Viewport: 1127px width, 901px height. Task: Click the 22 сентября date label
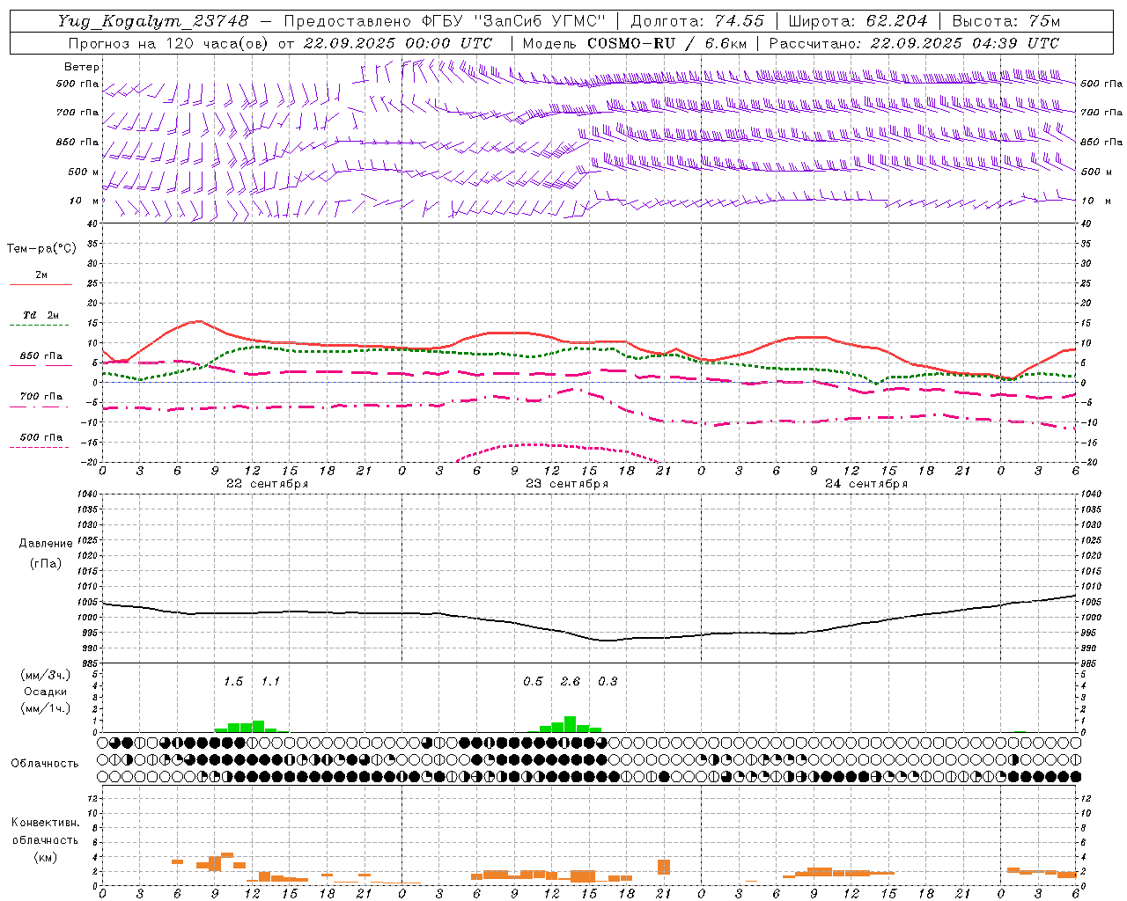click(x=268, y=484)
